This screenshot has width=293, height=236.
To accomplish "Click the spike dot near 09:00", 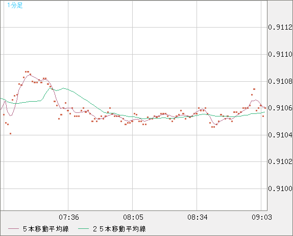I will click(x=254, y=89).
